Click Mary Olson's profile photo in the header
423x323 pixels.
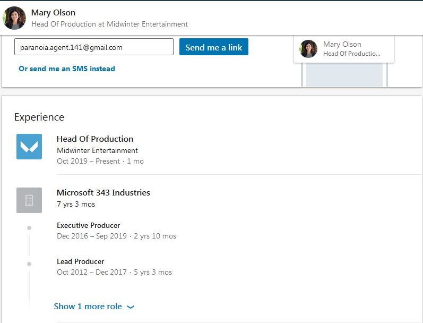click(14, 18)
